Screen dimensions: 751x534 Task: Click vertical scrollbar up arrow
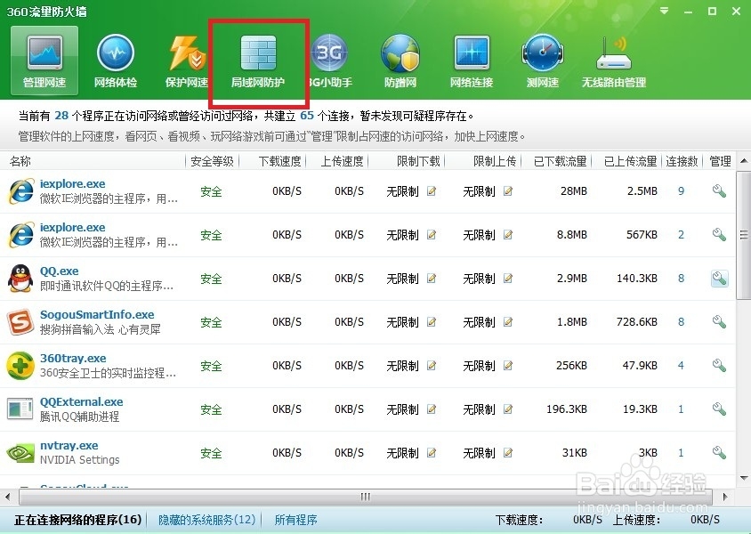(x=744, y=161)
